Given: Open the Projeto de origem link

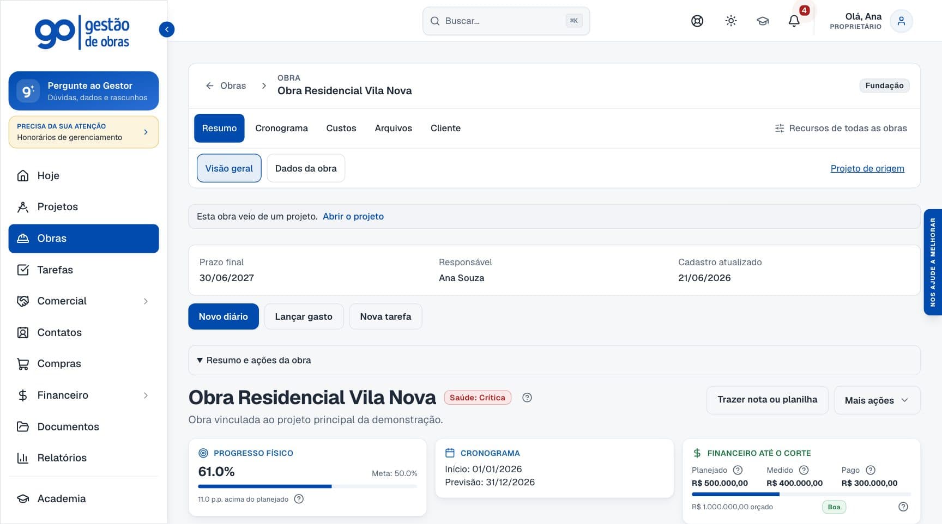Looking at the screenshot, I should click(867, 168).
